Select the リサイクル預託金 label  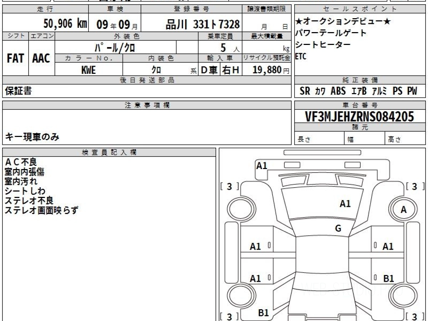pos(267,58)
